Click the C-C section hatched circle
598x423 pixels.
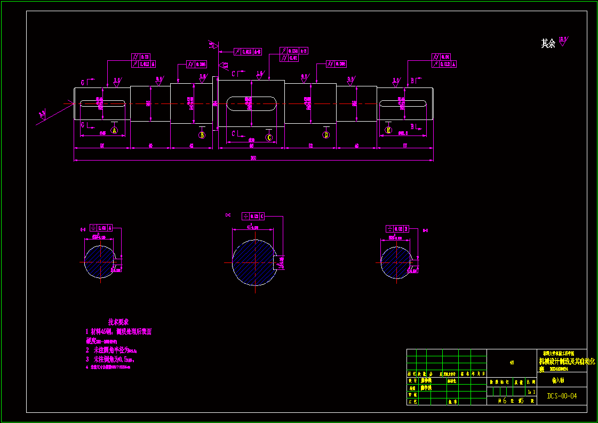pyautogui.click(x=254, y=263)
